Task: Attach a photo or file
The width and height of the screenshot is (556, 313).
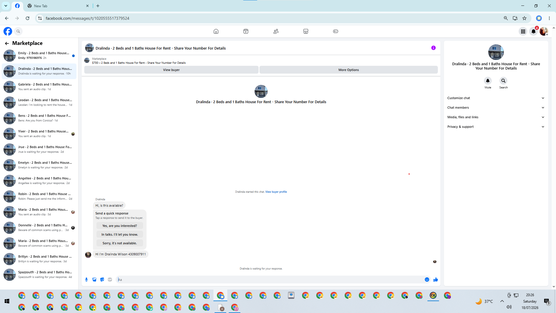Action: pyautogui.click(x=94, y=280)
